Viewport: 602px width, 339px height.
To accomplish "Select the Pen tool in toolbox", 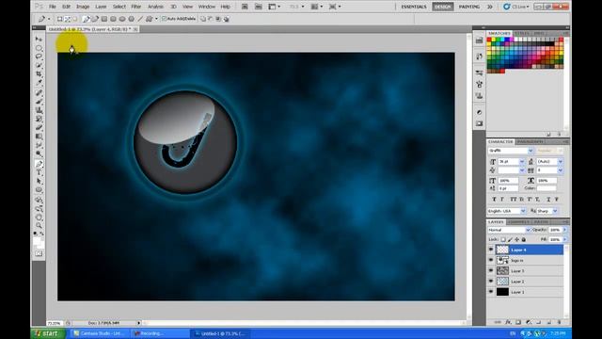I will (39, 164).
